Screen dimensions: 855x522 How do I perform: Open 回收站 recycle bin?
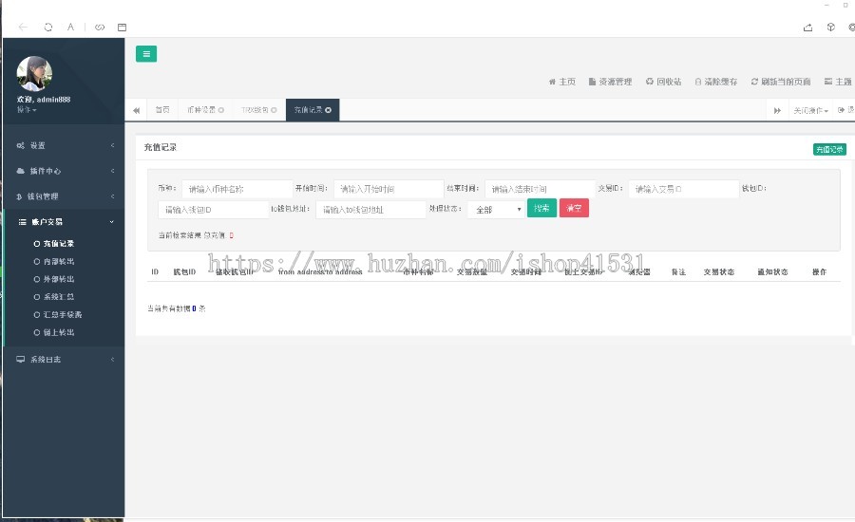(x=664, y=82)
